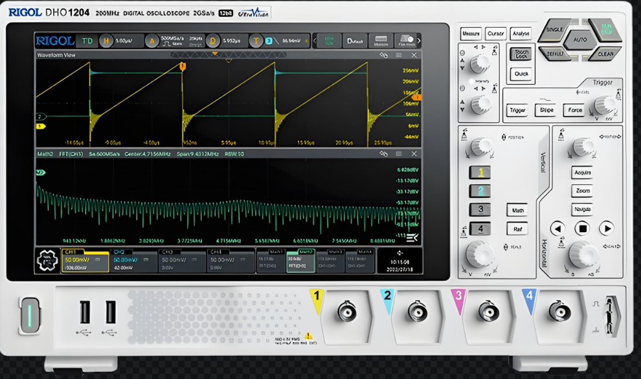Click the Ref button

coord(517,229)
